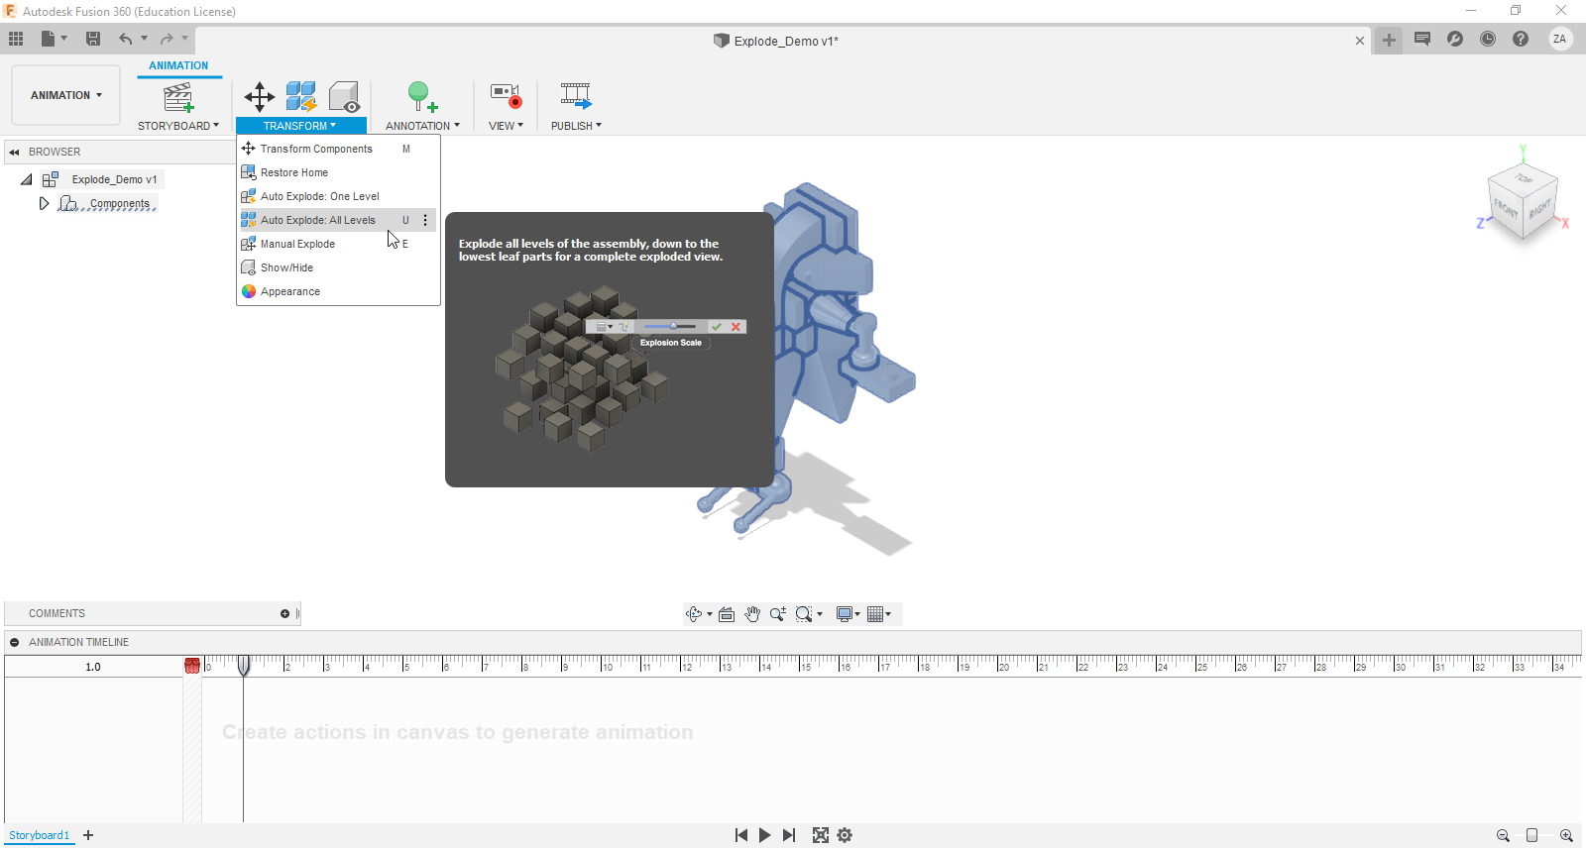Image resolution: width=1586 pixels, height=849 pixels.
Task: Go to end of storyboard
Action: [789, 835]
